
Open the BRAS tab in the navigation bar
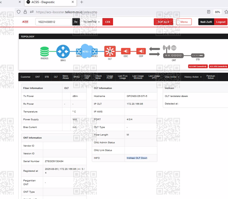(77, 77)
